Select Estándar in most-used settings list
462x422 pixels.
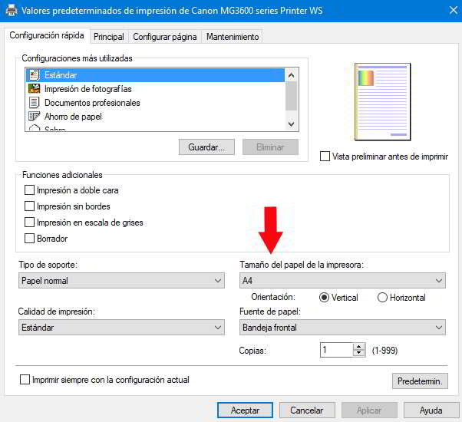tap(155, 75)
